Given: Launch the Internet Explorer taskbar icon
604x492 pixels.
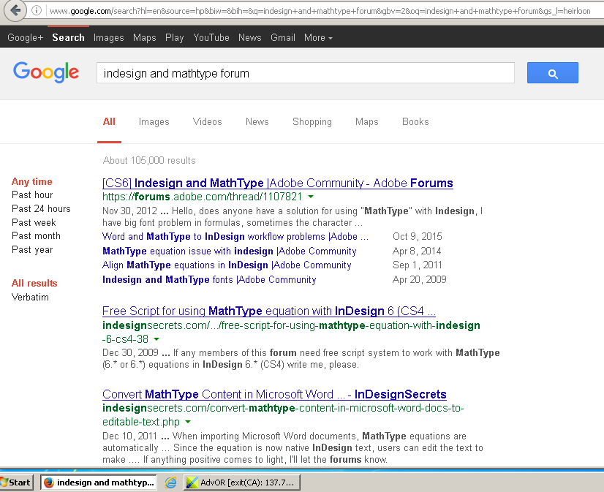Looking at the screenshot, I should (170, 482).
